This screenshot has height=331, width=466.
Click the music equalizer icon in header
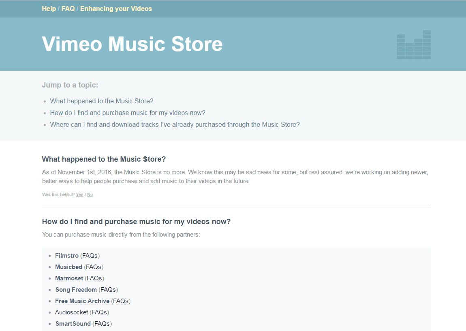coord(414,45)
